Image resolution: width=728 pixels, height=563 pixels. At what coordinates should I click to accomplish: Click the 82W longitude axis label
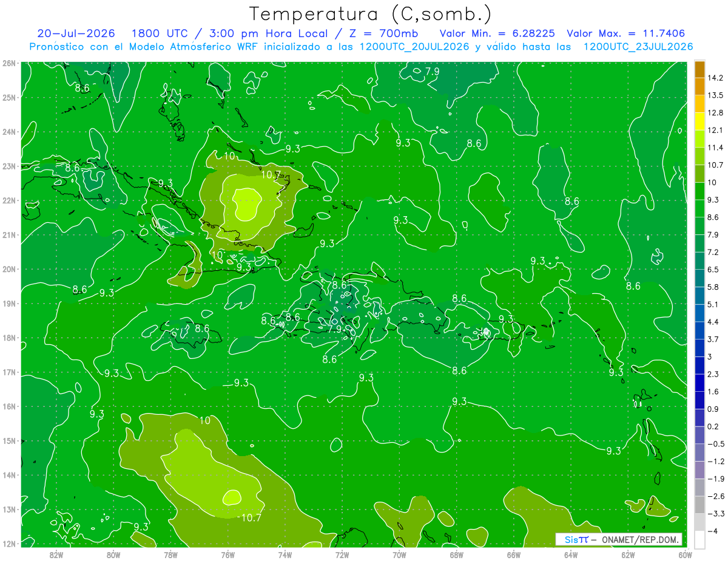click(x=56, y=554)
